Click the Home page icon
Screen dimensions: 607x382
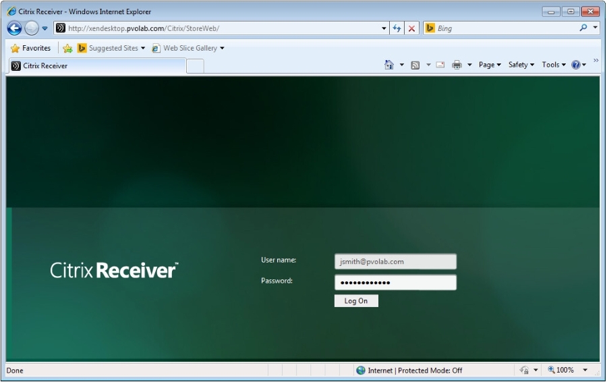coord(389,65)
